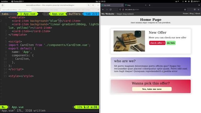Switch to the 'blog' Firefox tab
Image resolution: width=201 pixels, height=113 pixels.
(x=136, y=5)
